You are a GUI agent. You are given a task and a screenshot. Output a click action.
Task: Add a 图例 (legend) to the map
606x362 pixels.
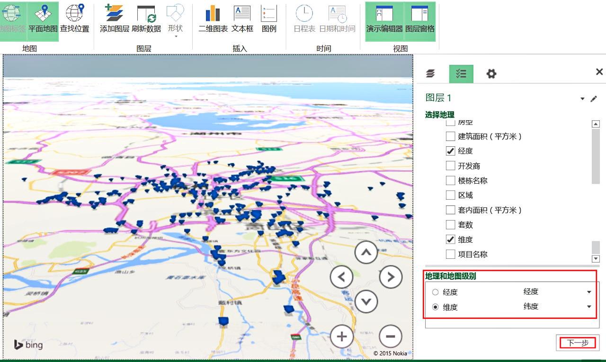pos(269,19)
